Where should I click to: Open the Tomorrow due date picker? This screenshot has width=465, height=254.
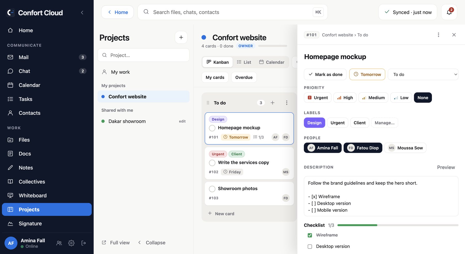[367, 74]
